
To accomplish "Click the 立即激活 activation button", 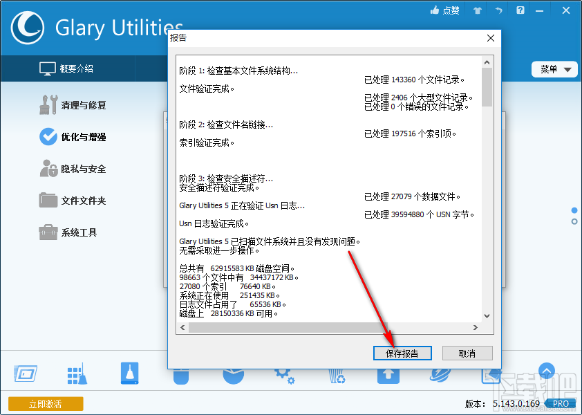I will (x=45, y=403).
